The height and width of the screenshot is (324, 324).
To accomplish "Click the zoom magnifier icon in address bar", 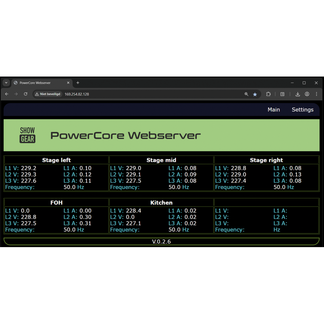I will point(246,94).
